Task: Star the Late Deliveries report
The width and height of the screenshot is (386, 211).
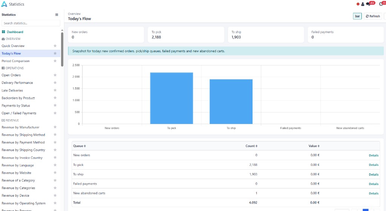Action: (x=55, y=90)
